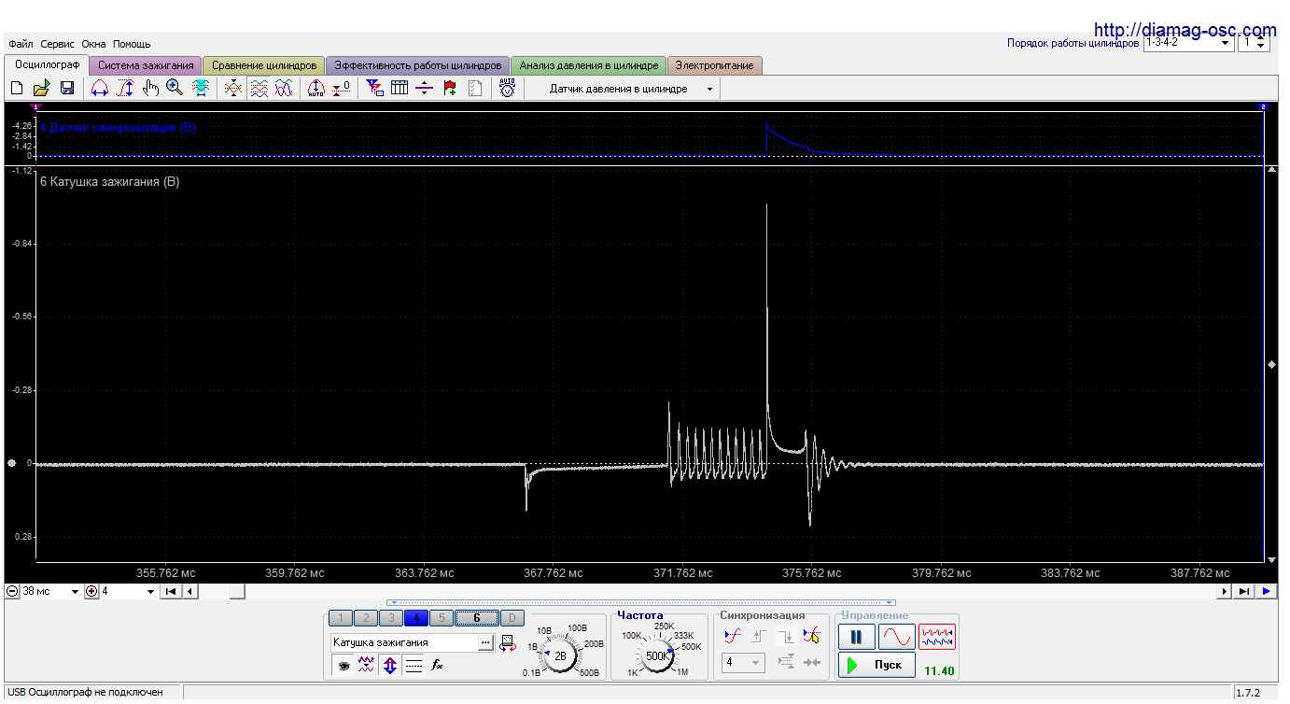Switch to Электропитание tab
Image resolution: width=1290 pixels, height=704 pixels.
pos(715,65)
